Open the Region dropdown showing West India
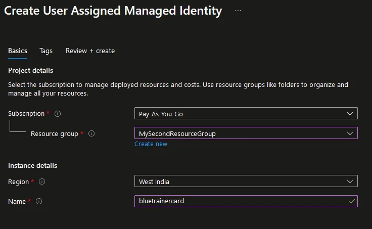The width and height of the screenshot is (372, 229). pos(246,181)
